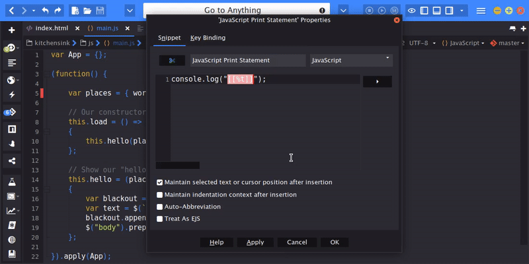Expand the chevron left of Go to Anything
The height and width of the screenshot is (264, 529).
click(x=130, y=11)
